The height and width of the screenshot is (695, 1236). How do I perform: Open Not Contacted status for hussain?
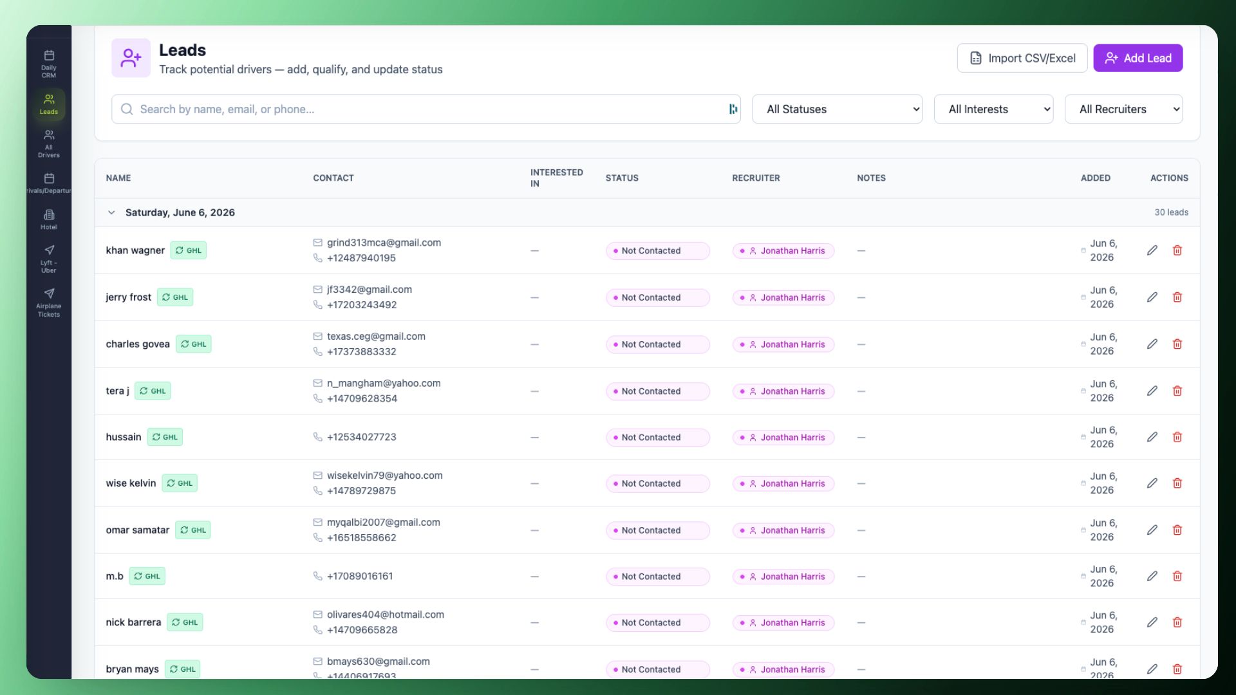[657, 437]
